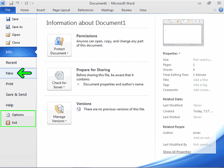This screenshot has height=168, width=224.
Task: Click the Prepare for Sharing heading
Action: (x=93, y=70)
